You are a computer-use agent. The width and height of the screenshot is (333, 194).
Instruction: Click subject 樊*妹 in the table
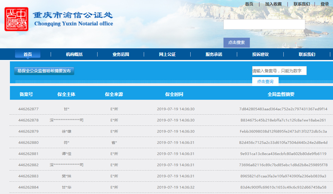[x=66, y=176]
